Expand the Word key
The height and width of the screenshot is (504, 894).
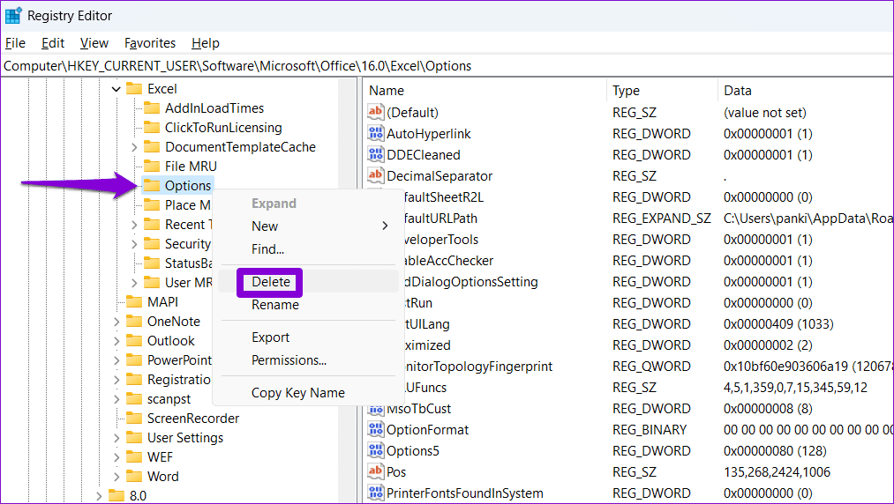[116, 476]
